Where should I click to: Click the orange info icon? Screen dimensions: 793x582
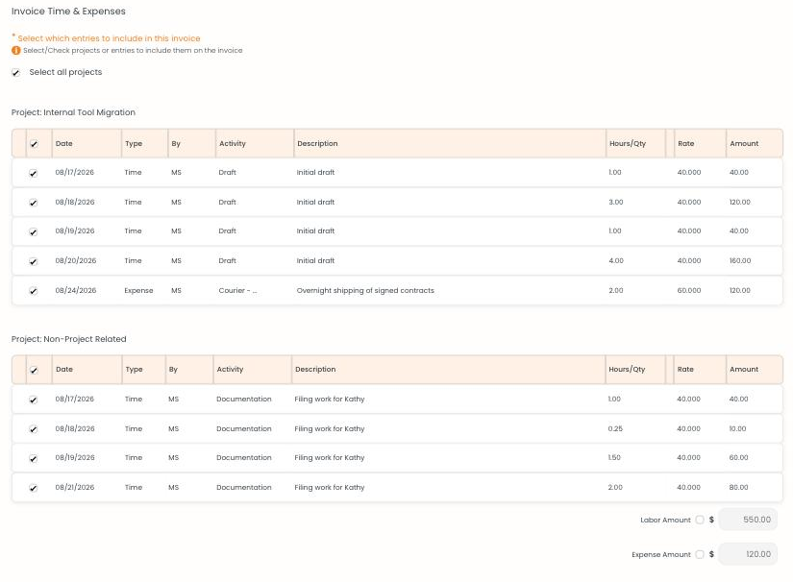point(16,51)
